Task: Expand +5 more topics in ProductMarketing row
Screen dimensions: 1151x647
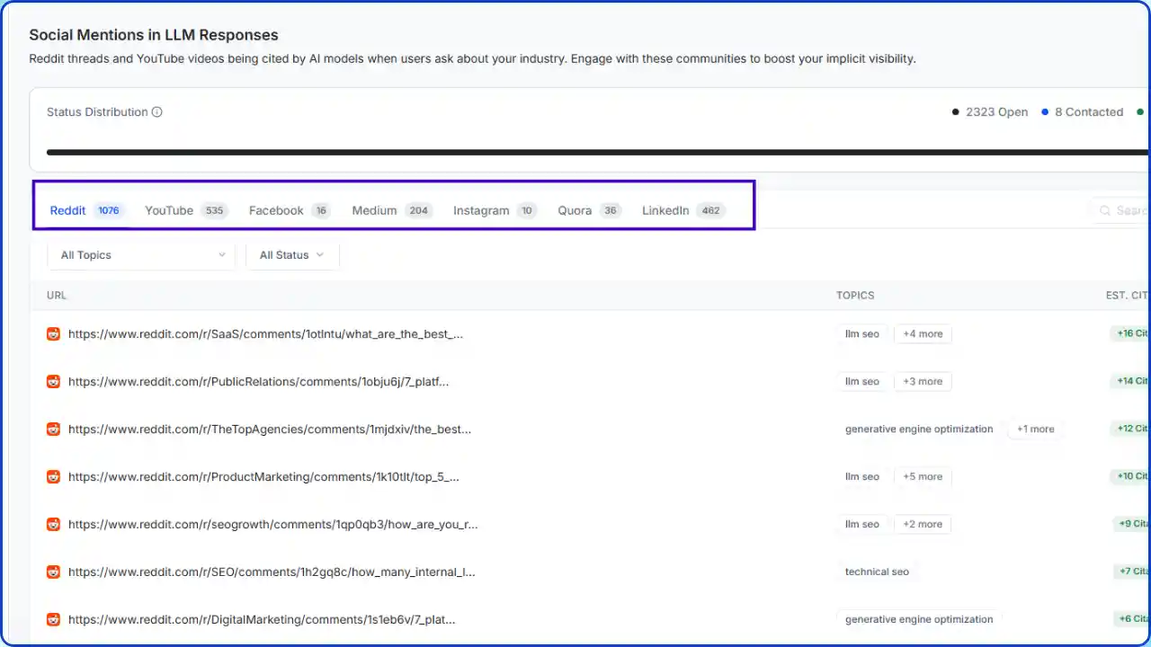Action: click(923, 476)
